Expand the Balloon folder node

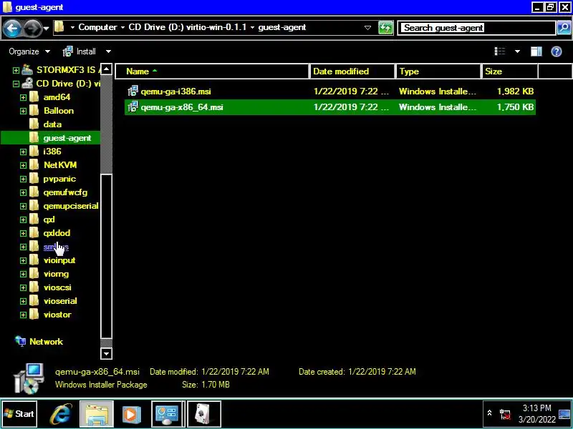(23, 111)
